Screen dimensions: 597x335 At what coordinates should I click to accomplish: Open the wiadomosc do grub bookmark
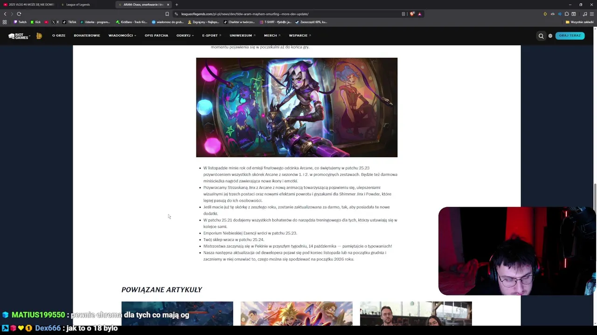pos(167,22)
